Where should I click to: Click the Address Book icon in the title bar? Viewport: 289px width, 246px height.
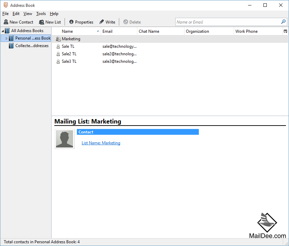(5, 5)
